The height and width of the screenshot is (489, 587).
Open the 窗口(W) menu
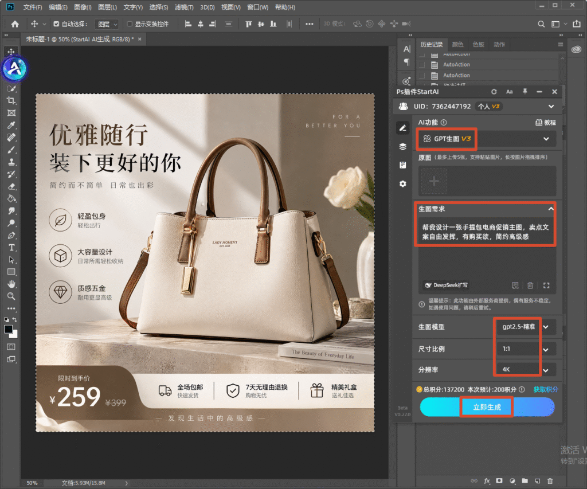tap(257, 7)
